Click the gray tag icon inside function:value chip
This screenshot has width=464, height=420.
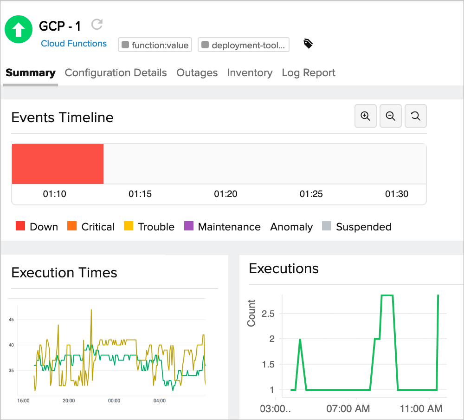[x=124, y=45]
